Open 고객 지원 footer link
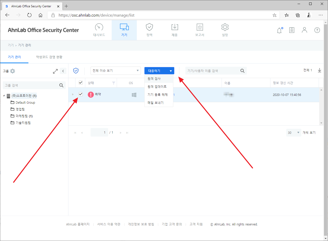This screenshot has height=241, width=328. point(196,224)
